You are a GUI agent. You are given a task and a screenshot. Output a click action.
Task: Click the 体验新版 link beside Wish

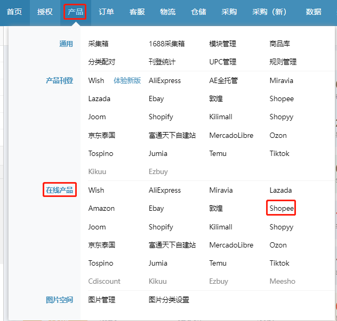coord(127,81)
